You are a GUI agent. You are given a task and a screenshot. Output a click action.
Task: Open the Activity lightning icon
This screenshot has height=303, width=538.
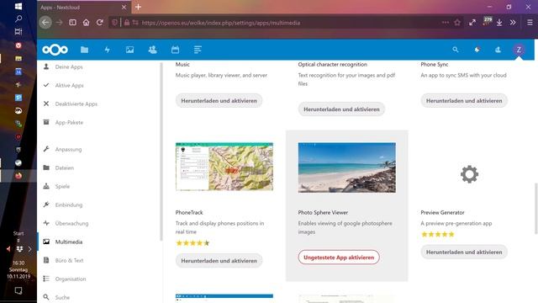(x=107, y=50)
